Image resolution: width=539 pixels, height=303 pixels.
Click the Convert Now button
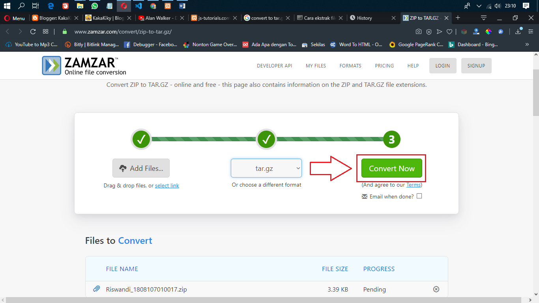392,168
